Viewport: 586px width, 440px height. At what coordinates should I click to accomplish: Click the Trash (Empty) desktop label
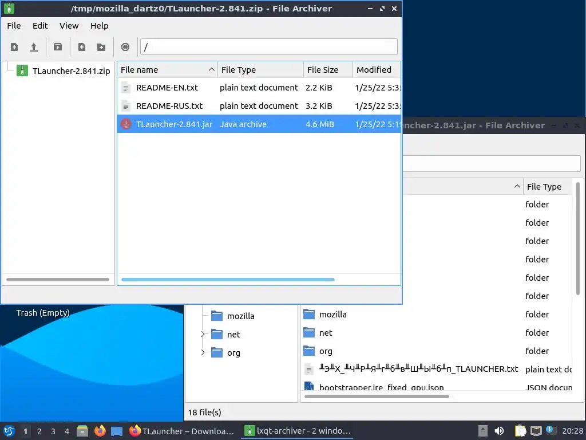[x=43, y=313]
